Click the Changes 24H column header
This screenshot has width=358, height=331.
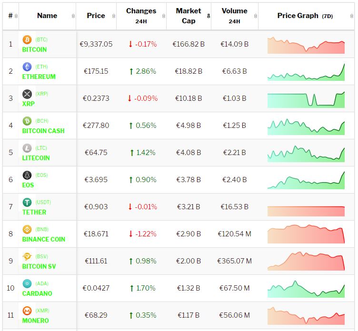click(x=141, y=16)
